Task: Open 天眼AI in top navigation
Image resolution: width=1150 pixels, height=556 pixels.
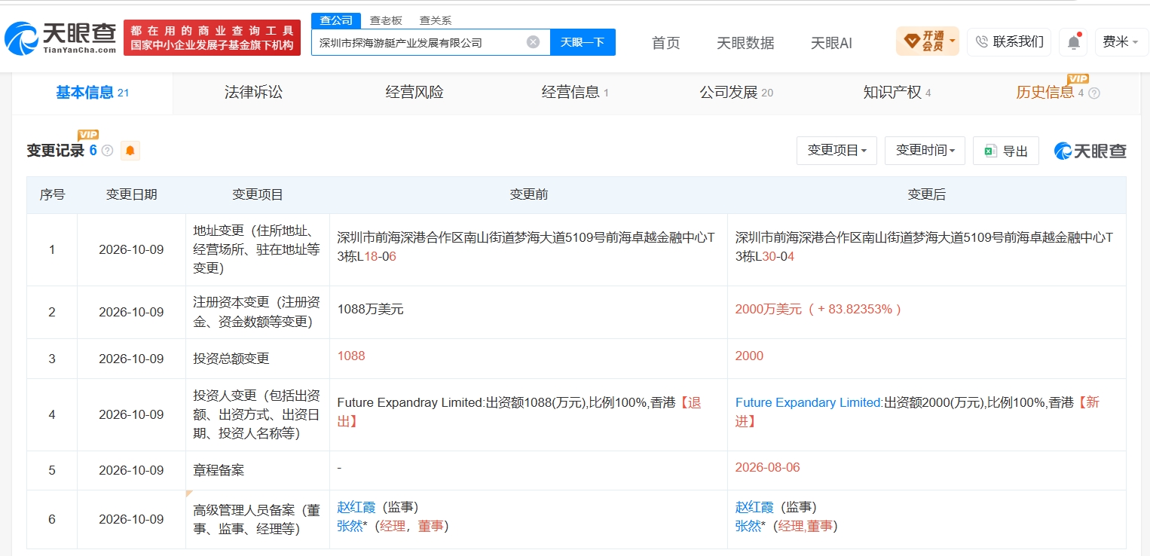Action: [831, 43]
